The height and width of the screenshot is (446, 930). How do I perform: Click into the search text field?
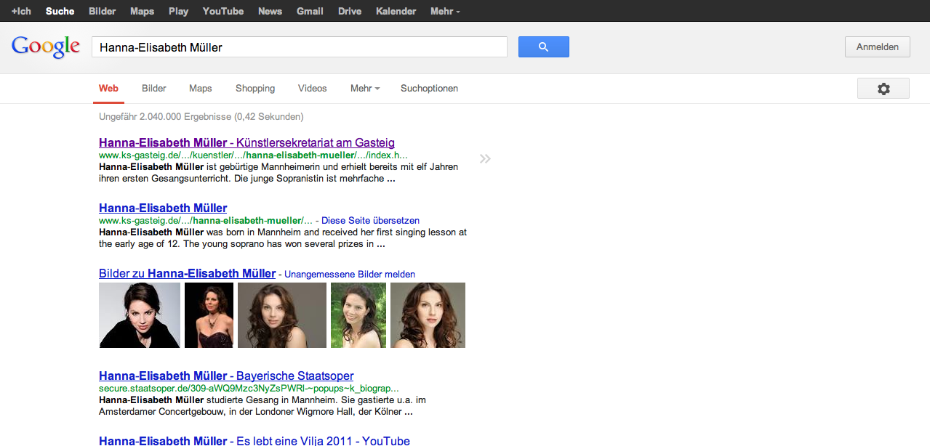pos(298,47)
